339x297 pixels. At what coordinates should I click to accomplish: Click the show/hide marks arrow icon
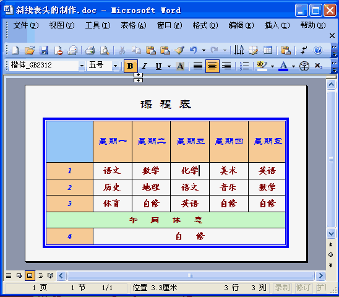tap(304, 50)
